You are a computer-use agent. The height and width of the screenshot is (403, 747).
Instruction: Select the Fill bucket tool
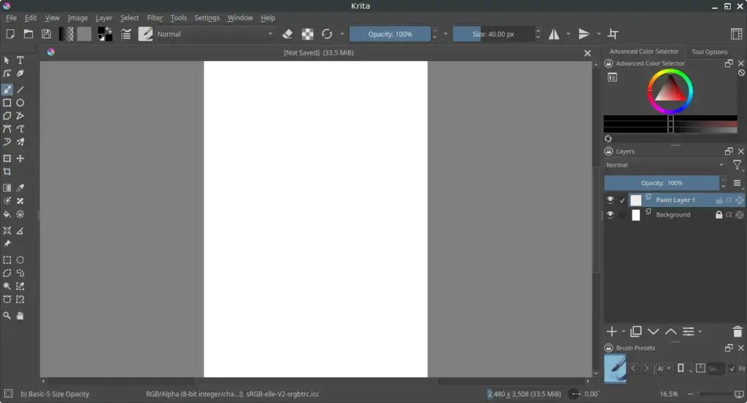tap(7, 214)
